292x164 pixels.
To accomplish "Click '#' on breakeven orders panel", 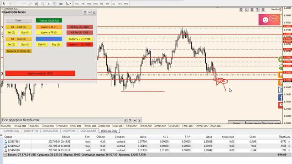I will point(125,120).
